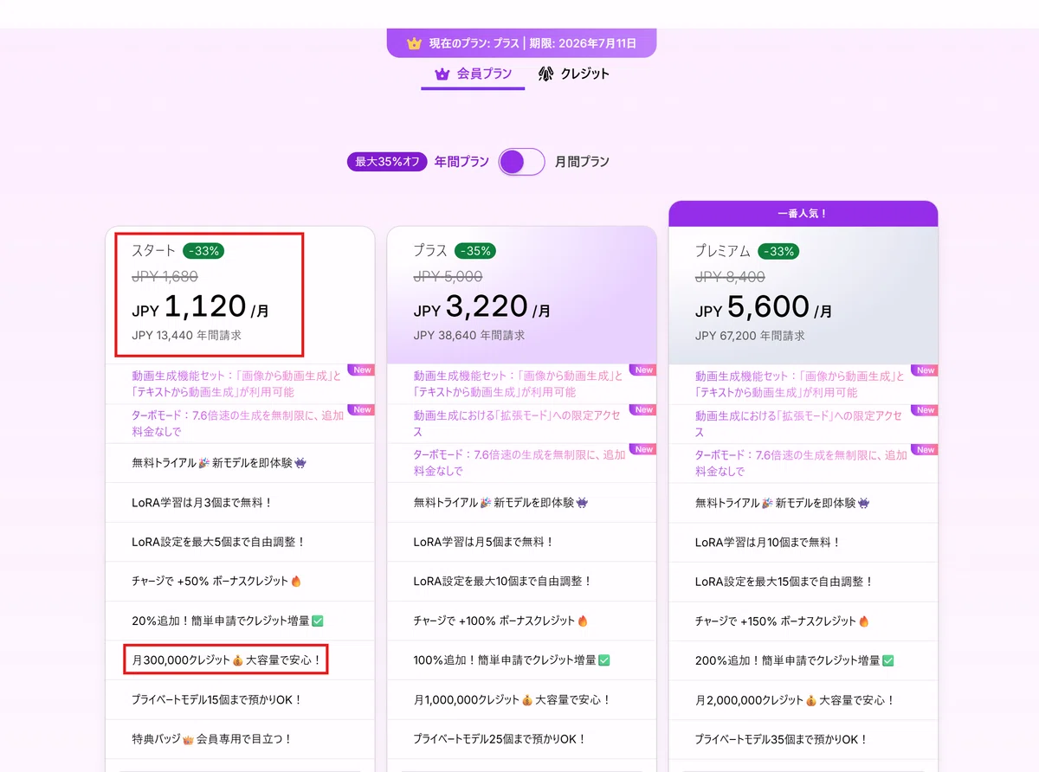Click the green checkmark in 20%追加 row
Screen dimensions: 1039x772
(317, 621)
